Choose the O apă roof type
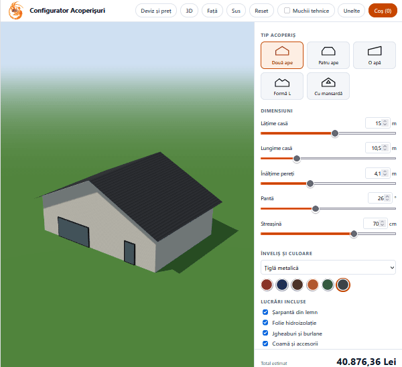The image size is (402, 367). pyautogui.click(x=375, y=56)
